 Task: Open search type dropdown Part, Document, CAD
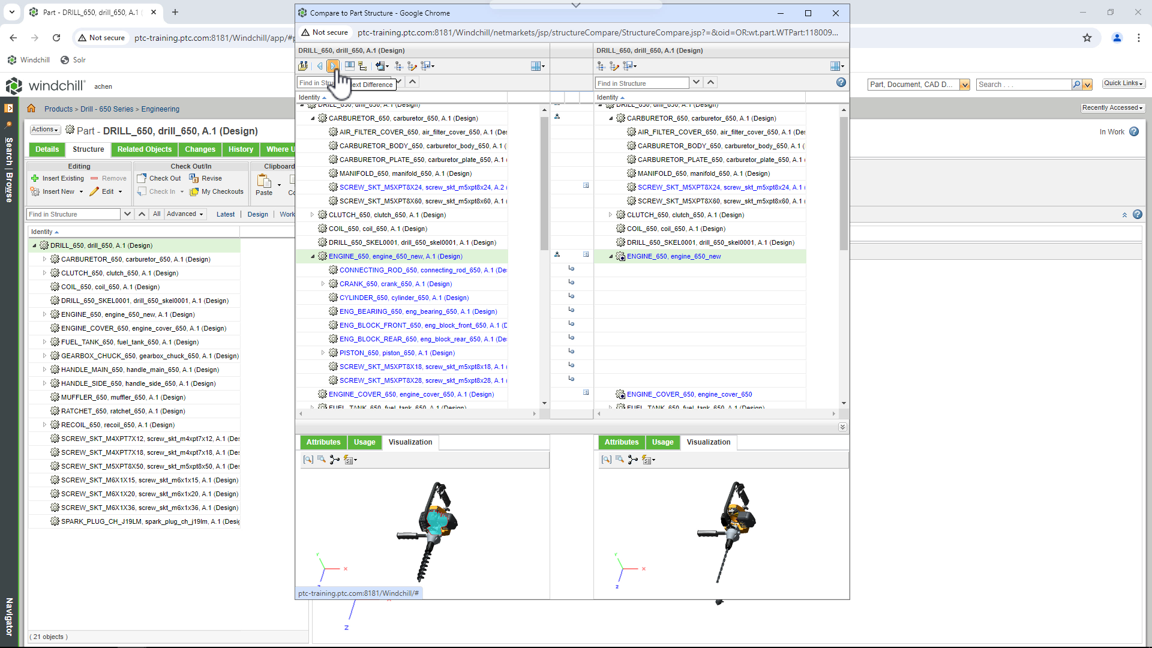964,85
